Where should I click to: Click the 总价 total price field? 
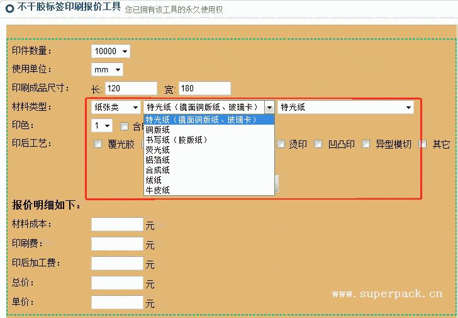(117, 283)
